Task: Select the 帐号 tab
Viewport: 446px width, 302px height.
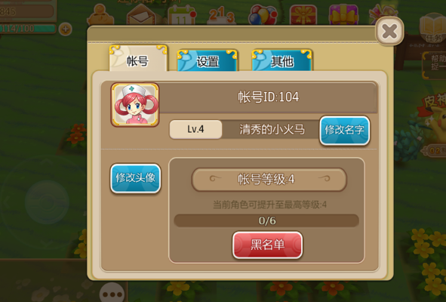Action: (x=138, y=58)
